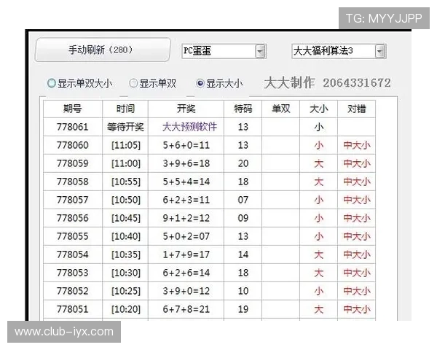The height and width of the screenshot is (350, 437).
Task: Click the result 3+9+6=18 cell
Action: 186,163
